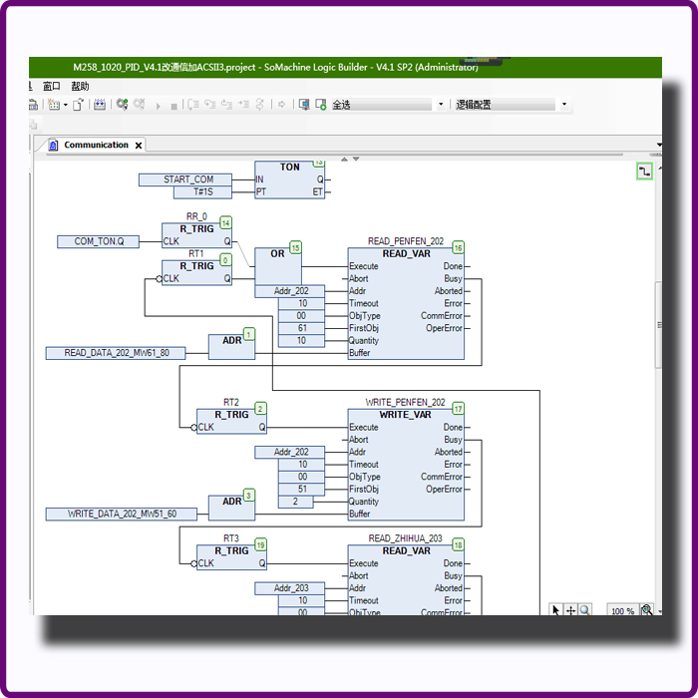
Task: Click the zoom-to-fit icon beside 100 %
Action: pyautogui.click(x=647, y=610)
